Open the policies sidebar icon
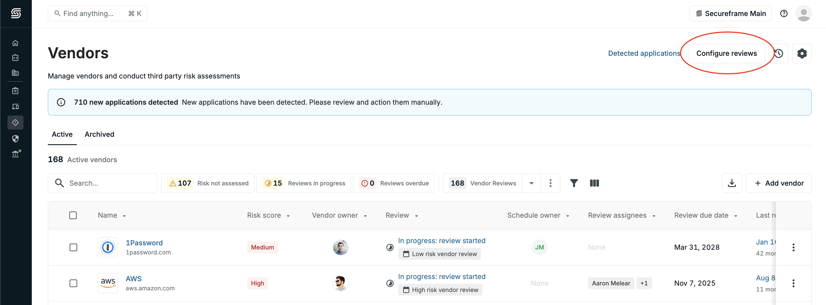The height and width of the screenshot is (305, 826). point(15,72)
